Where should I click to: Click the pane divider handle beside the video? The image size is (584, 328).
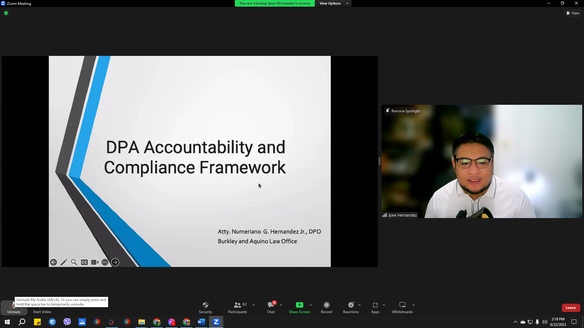379,161
